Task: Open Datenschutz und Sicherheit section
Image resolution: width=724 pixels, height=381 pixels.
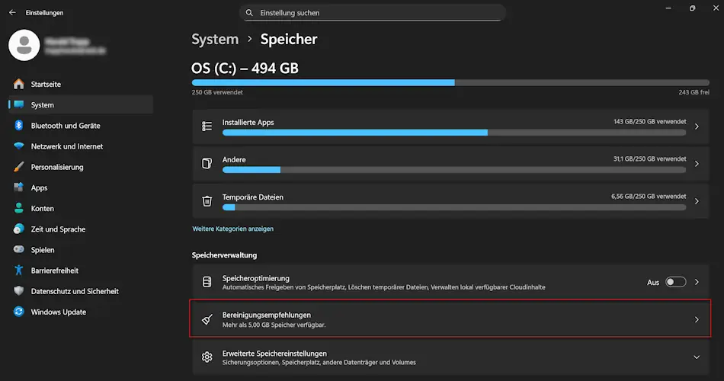Action: pos(74,291)
